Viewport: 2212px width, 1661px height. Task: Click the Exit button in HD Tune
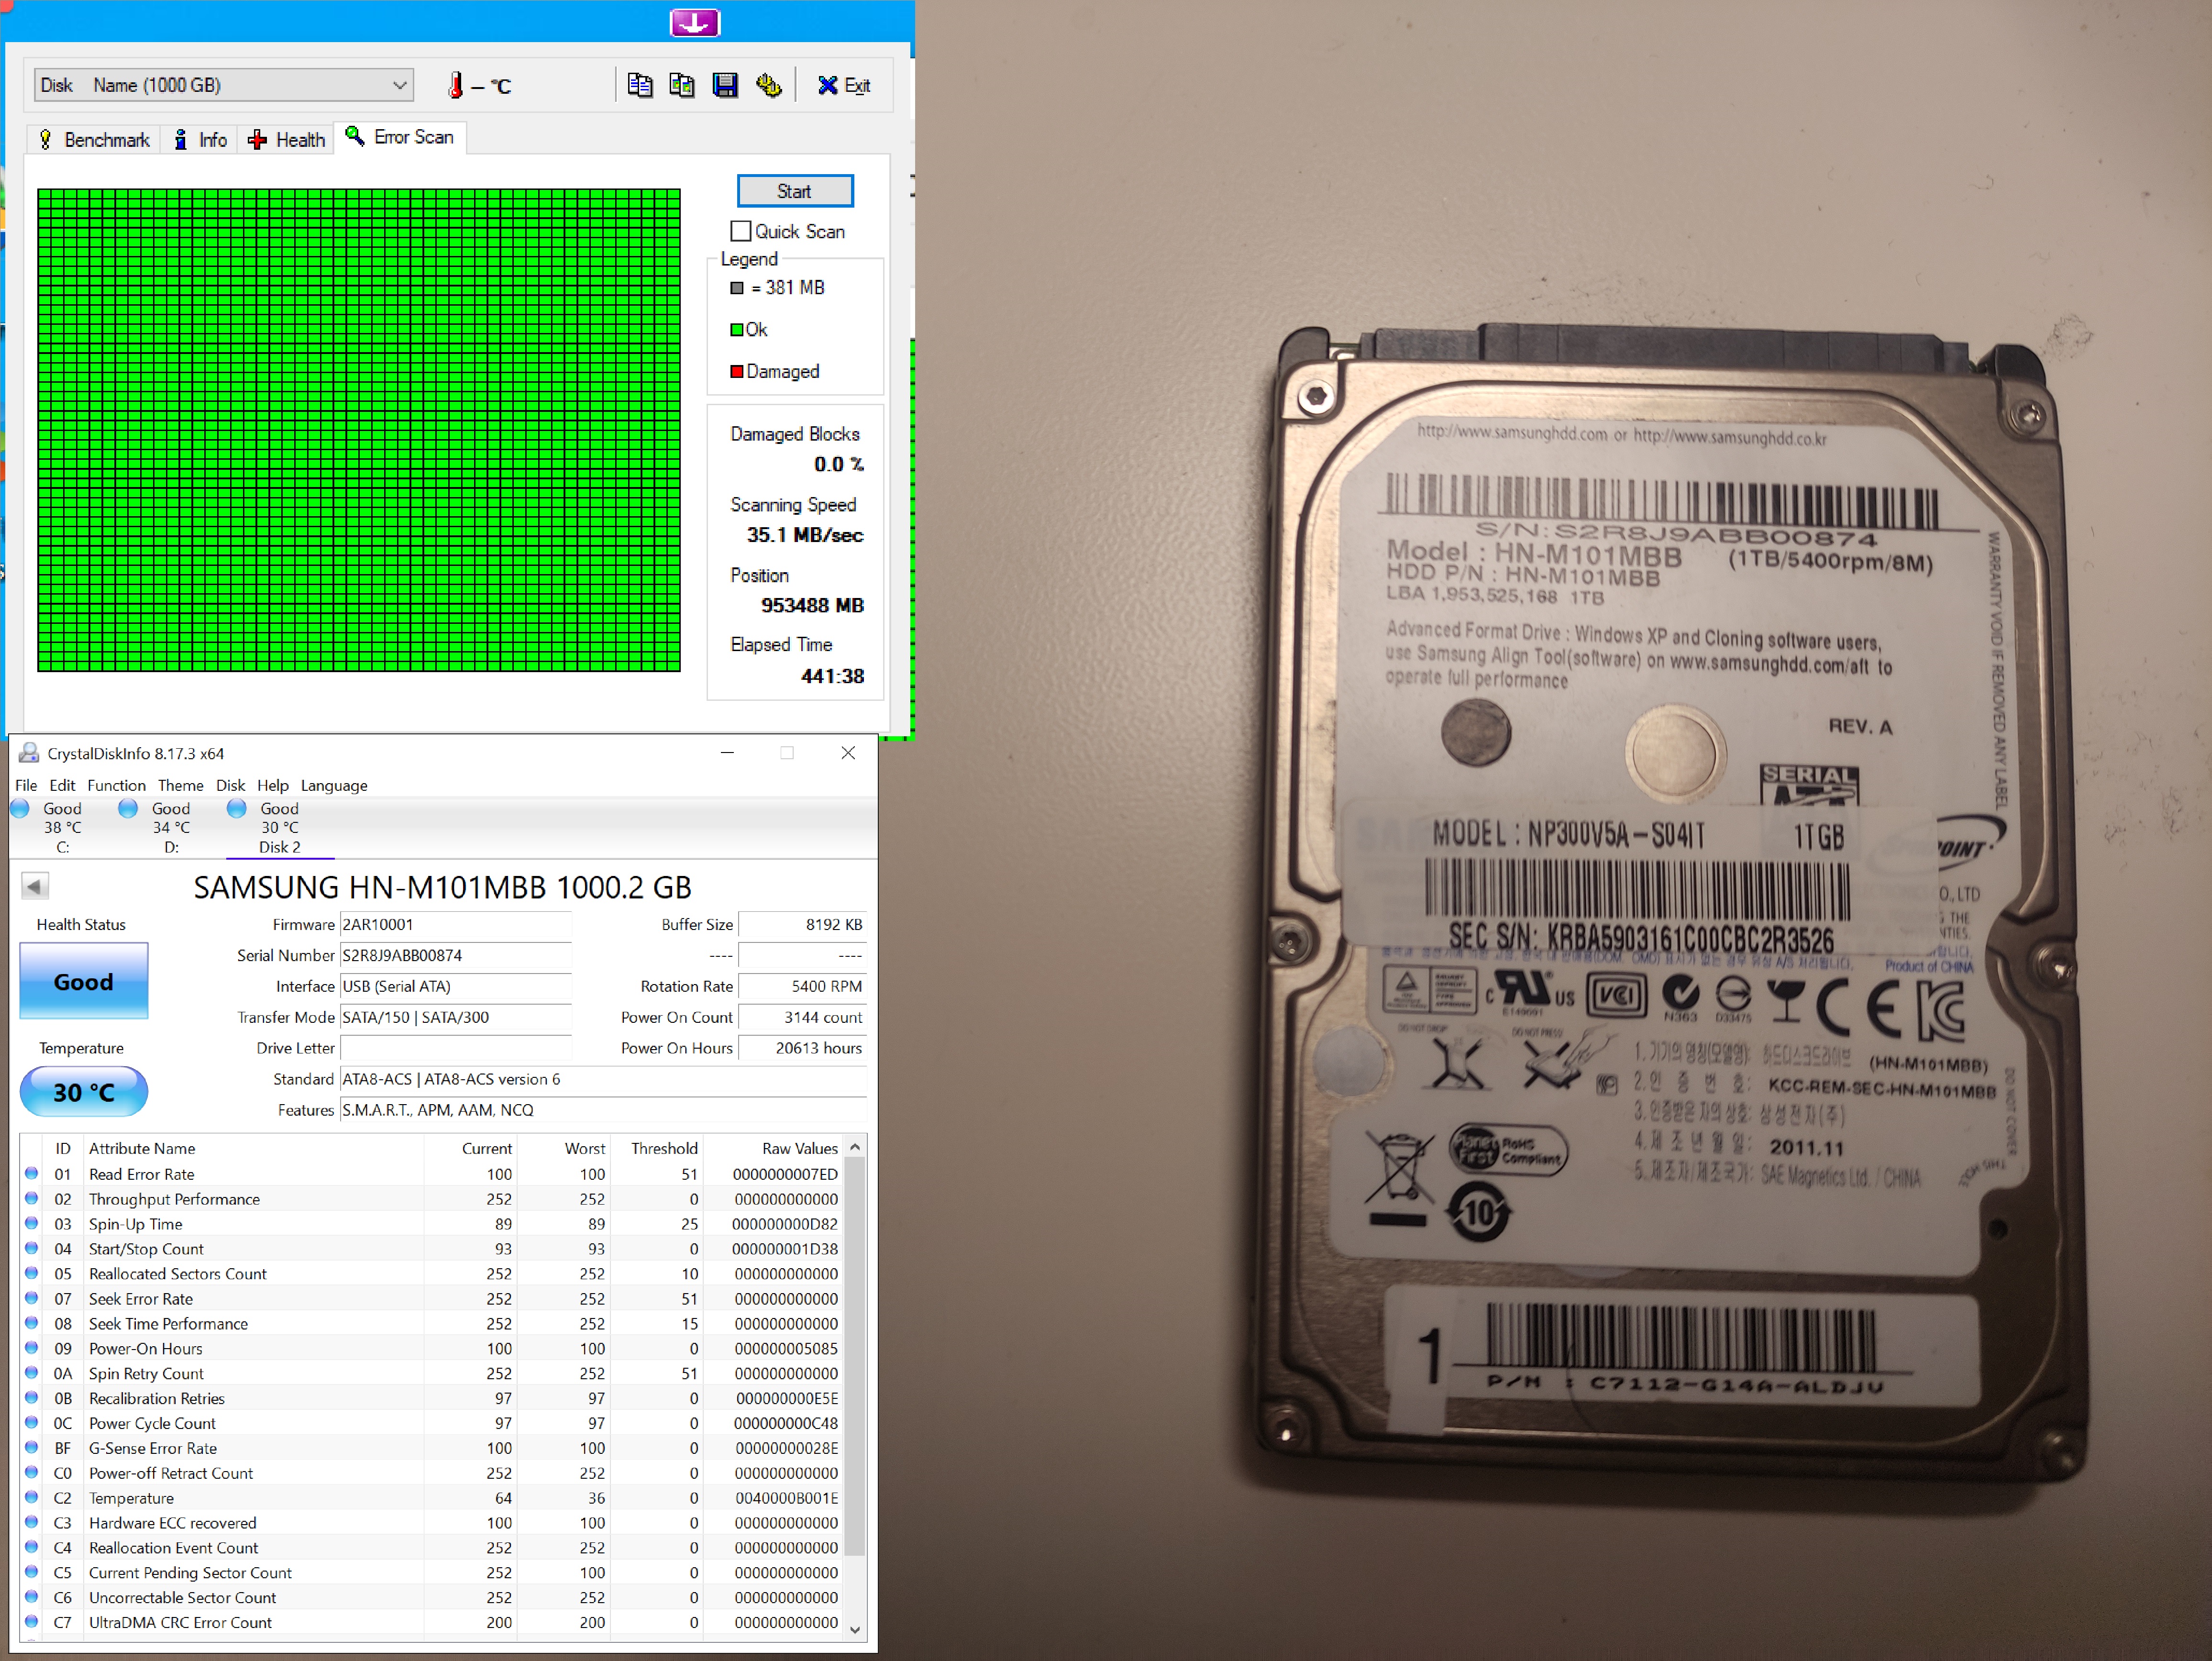pos(844,85)
